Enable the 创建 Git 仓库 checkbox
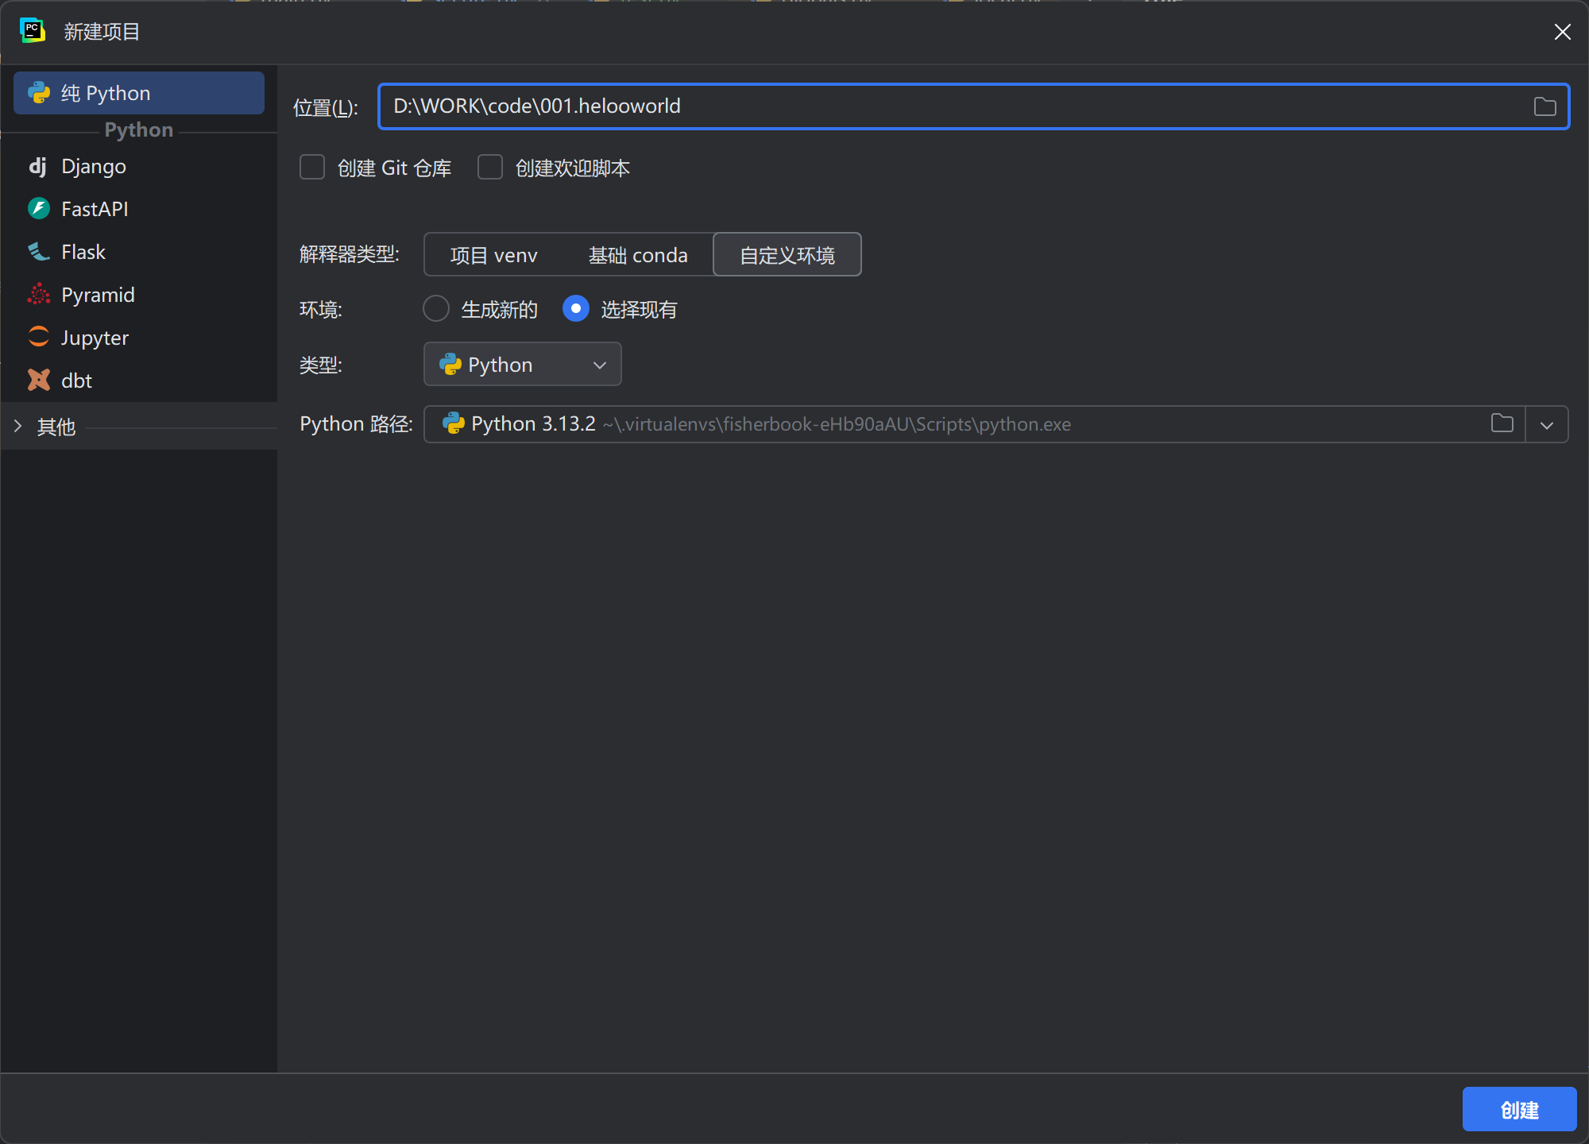This screenshot has height=1144, width=1589. pyautogui.click(x=312, y=168)
